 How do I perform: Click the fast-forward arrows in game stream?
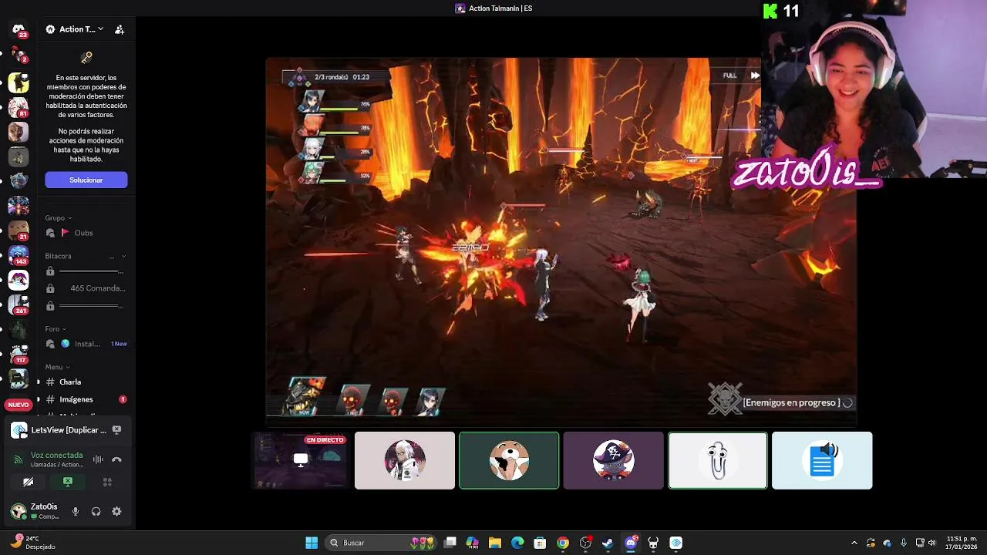tap(755, 76)
